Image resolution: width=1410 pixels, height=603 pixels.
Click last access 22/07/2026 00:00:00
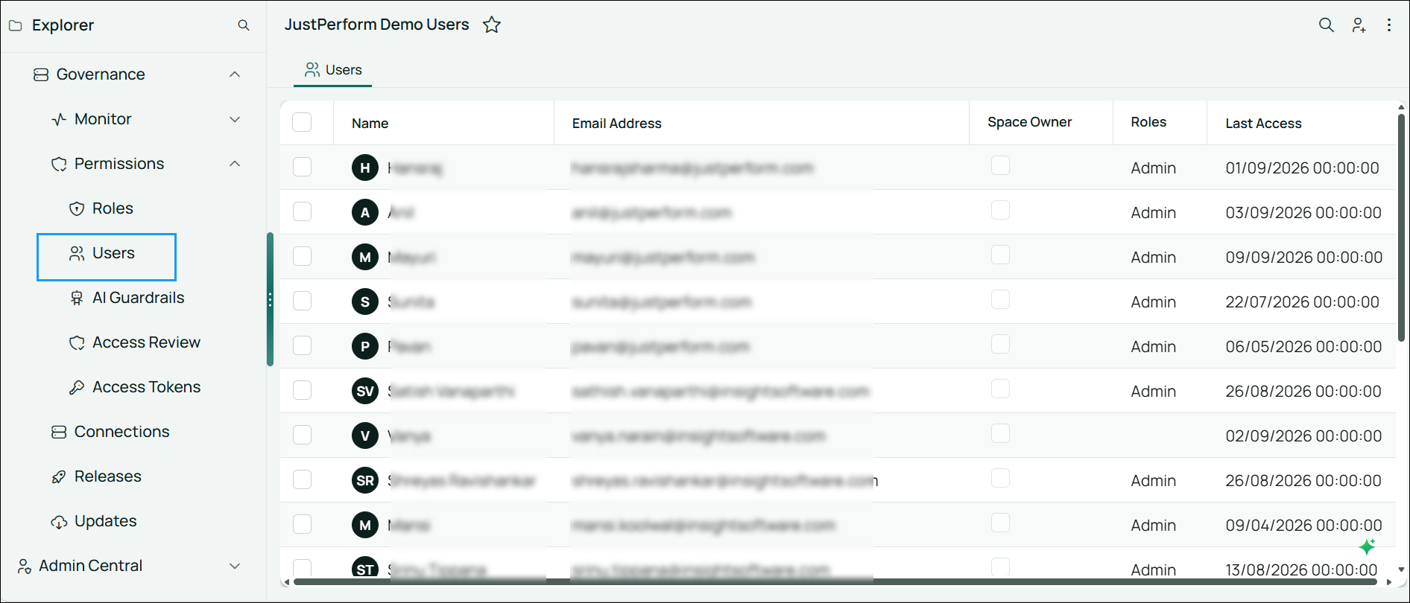tap(1302, 301)
